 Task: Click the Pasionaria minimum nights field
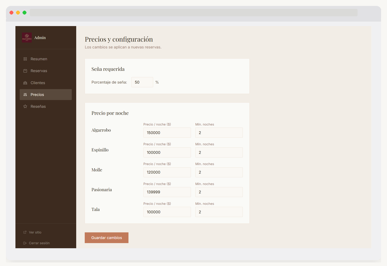(219, 192)
